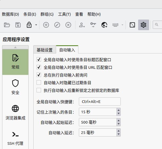Click the Auto-Type keyboard icon
162x149 pixels.
115,25
